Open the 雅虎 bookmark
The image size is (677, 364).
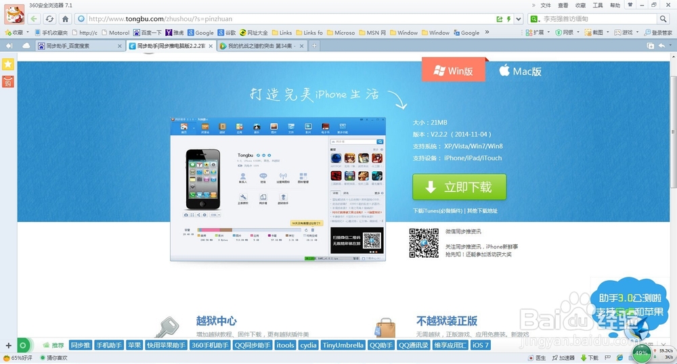(x=175, y=32)
